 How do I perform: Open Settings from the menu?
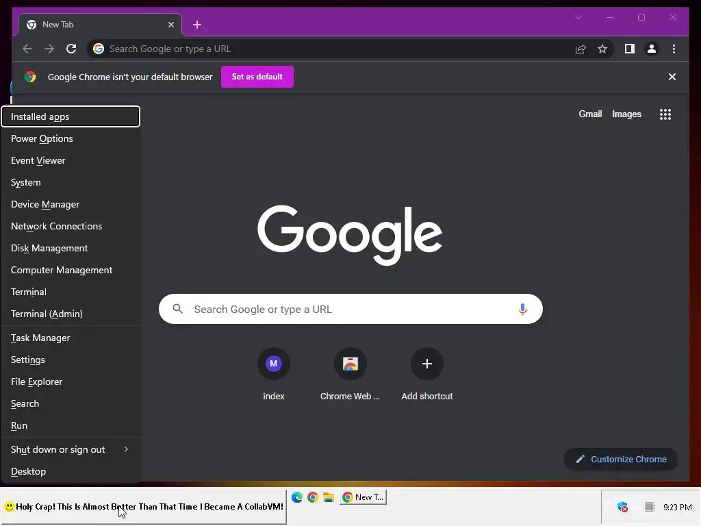point(71,360)
